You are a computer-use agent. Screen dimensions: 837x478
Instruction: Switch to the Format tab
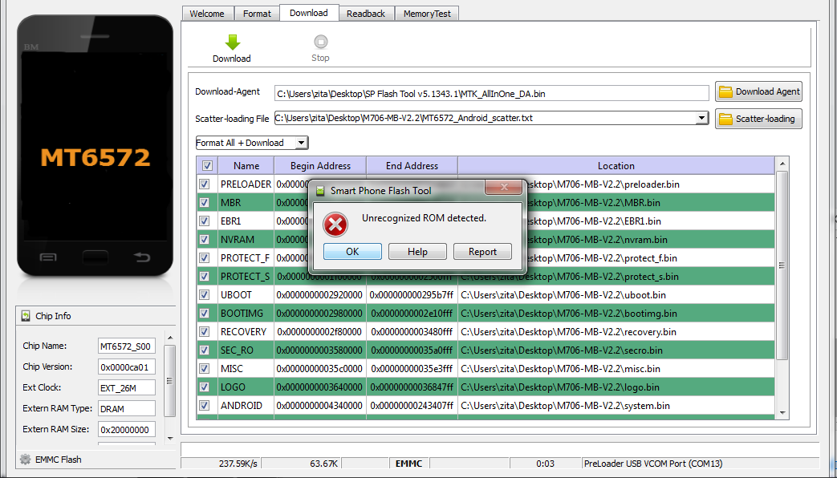257,14
